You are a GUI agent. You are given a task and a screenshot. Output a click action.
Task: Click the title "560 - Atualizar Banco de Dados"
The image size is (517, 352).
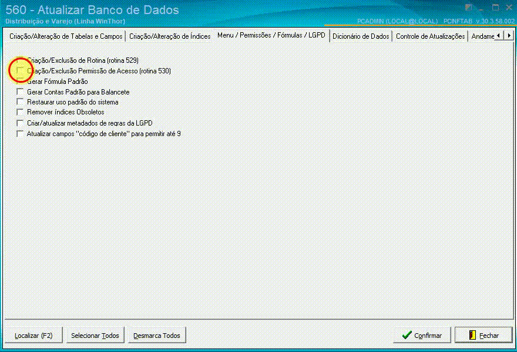coord(92,10)
